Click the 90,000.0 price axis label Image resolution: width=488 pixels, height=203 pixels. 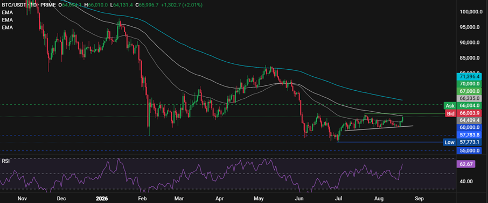(470, 42)
